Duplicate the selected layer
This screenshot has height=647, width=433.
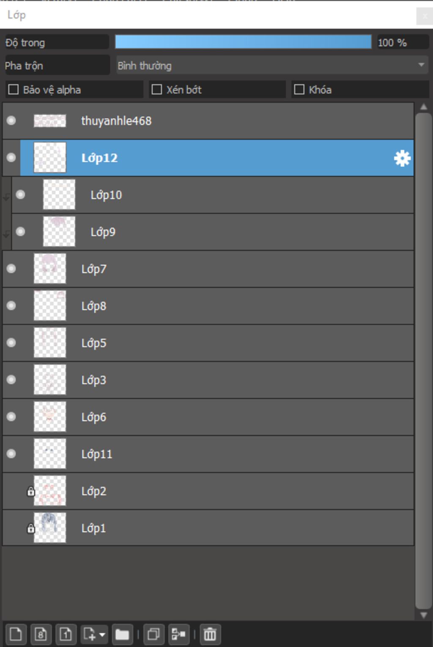click(153, 634)
